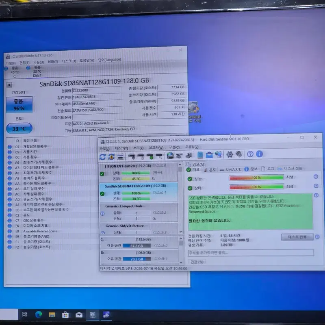The image size is (325, 325).
Task: Open the blue notepad report icon
Action: pos(200,155)
